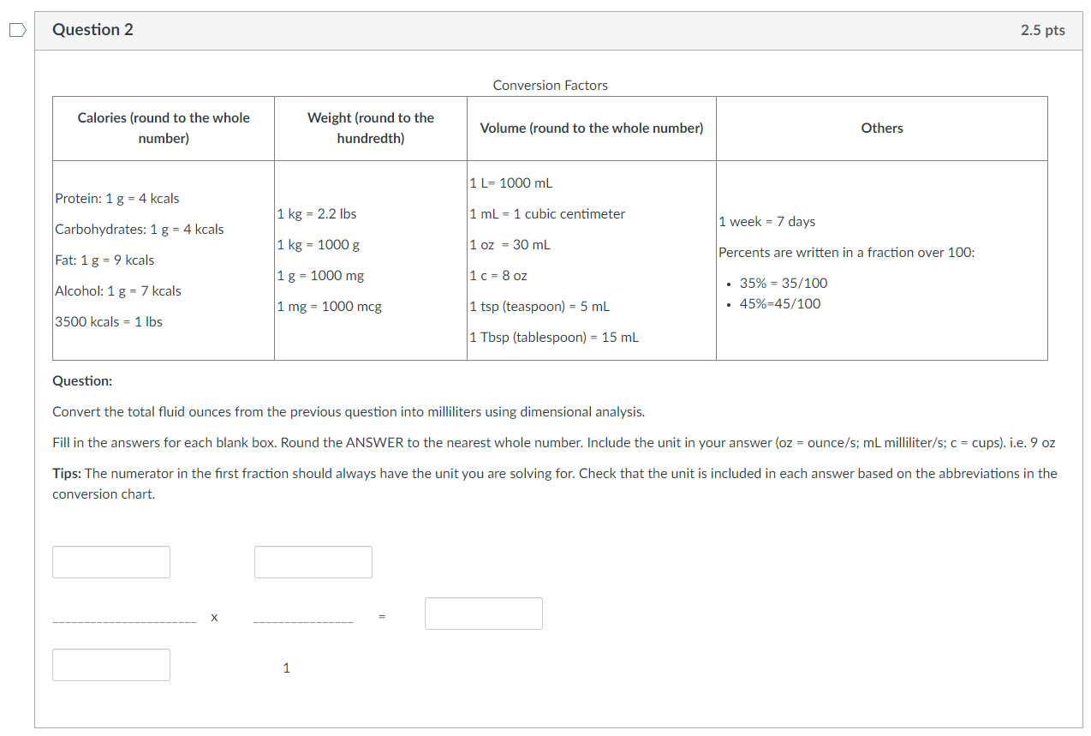Click the 'Fill in the answers for each blank box' line

click(554, 443)
